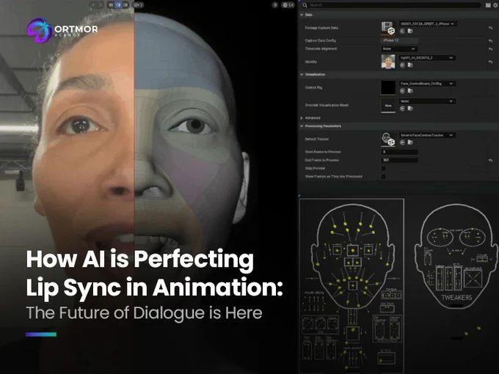Open the Timecode Alignment dropdown

399,49
